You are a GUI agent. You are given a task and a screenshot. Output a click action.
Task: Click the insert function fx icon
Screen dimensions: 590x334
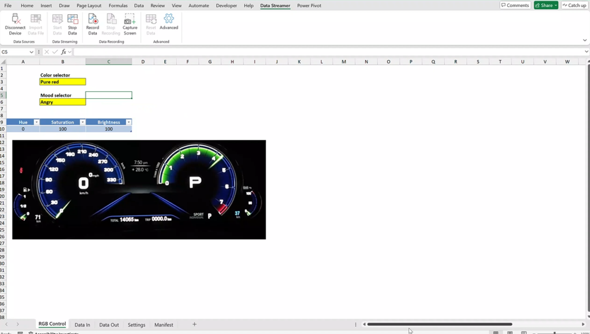(64, 52)
